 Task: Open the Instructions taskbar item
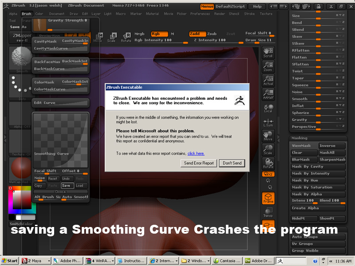click(131, 261)
